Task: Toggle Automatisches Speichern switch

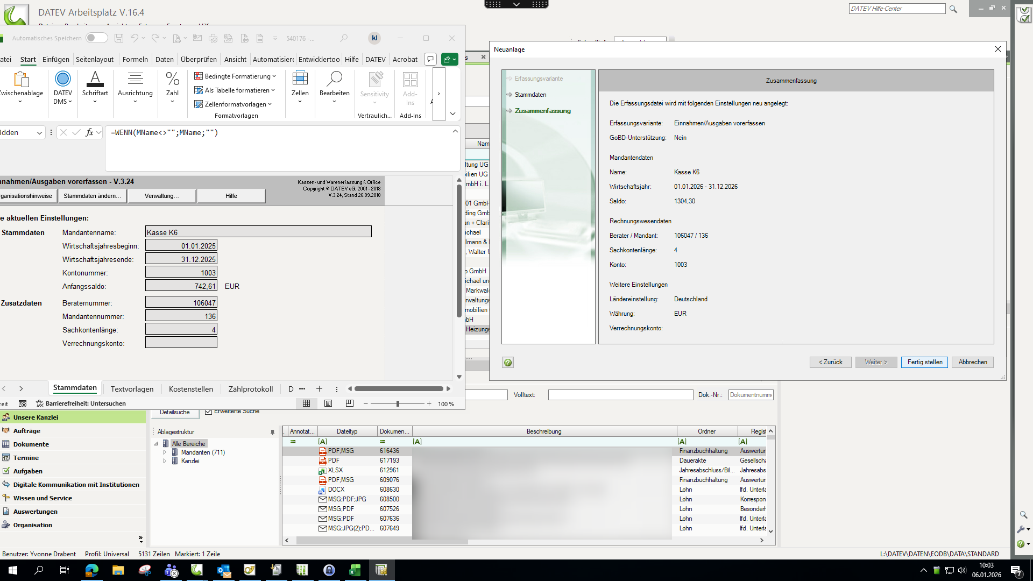Action: pyautogui.click(x=96, y=38)
